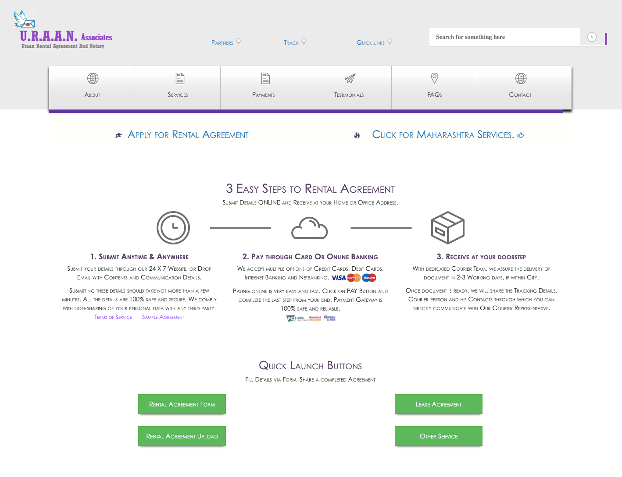Image resolution: width=622 pixels, height=477 pixels.
Task: Switch to the Payments navigation tab
Action: click(263, 88)
